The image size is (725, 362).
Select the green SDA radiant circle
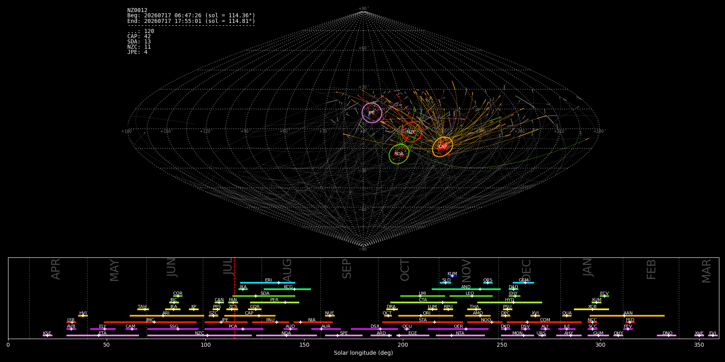point(399,154)
